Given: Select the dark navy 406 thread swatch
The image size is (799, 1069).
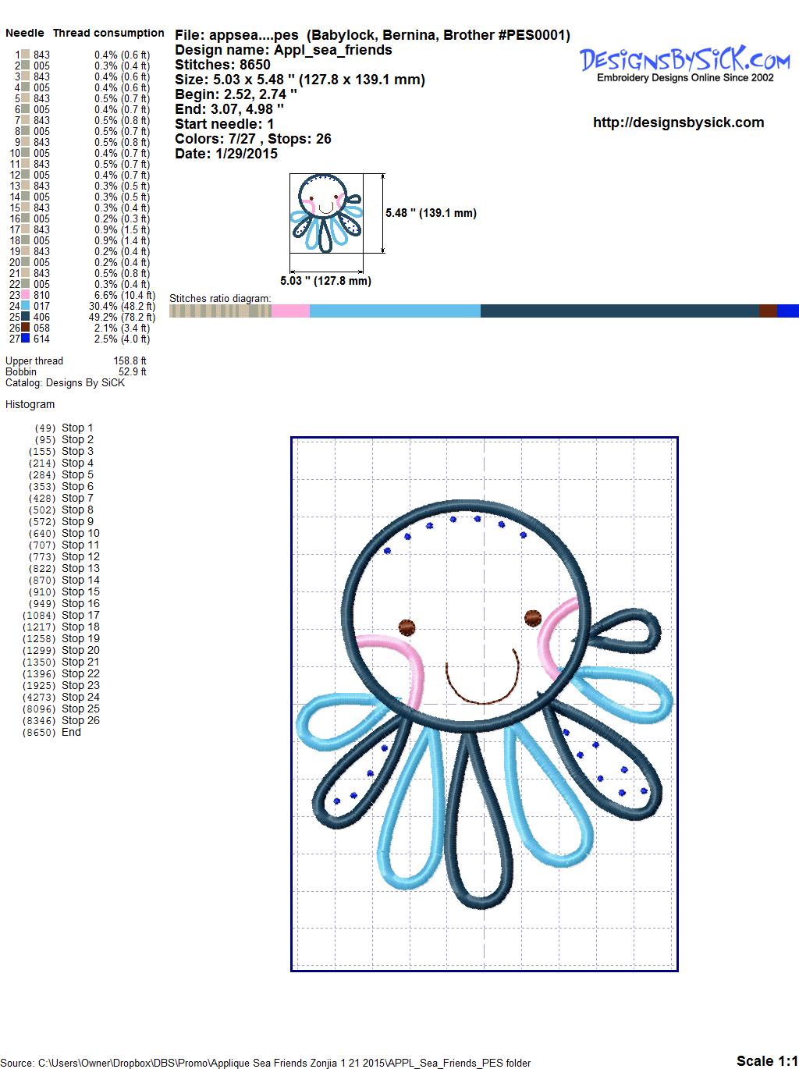Looking at the screenshot, I should [x=26, y=317].
